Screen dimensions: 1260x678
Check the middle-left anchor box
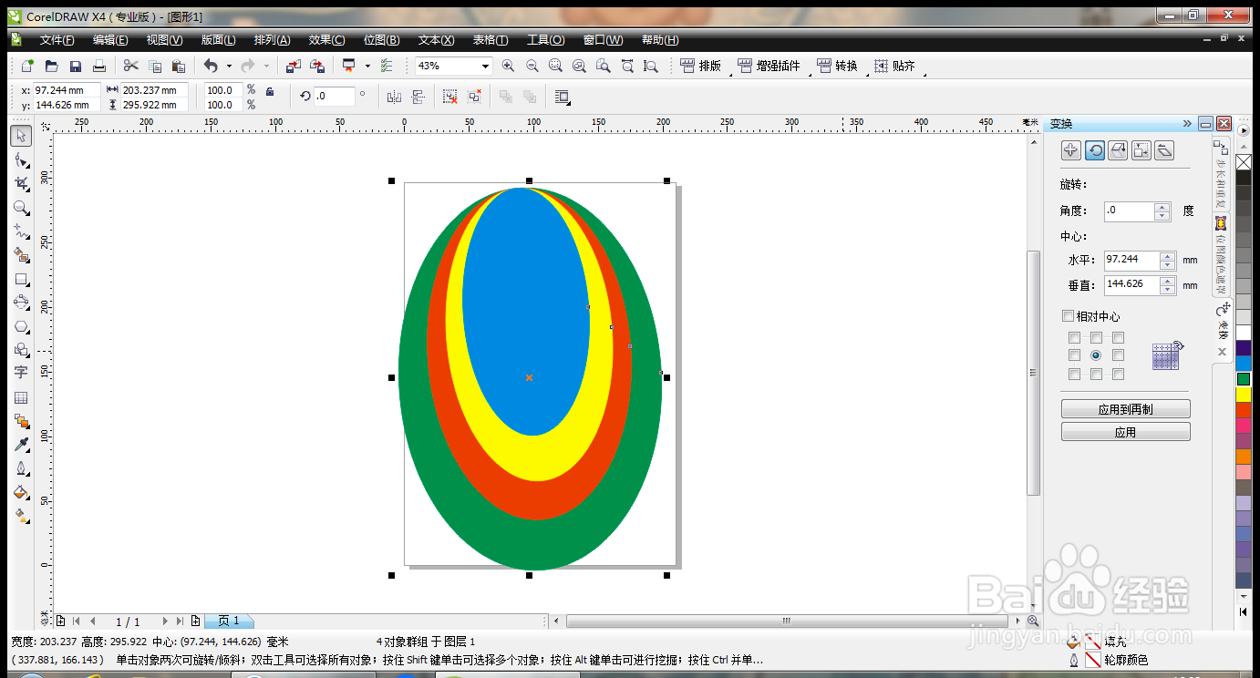pos(1074,355)
